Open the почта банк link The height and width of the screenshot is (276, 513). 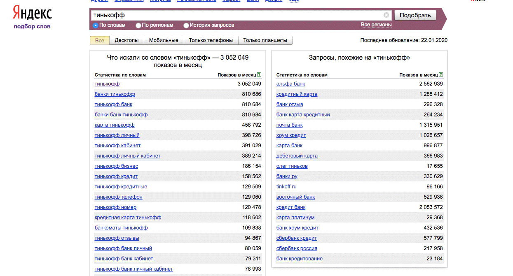(x=289, y=125)
